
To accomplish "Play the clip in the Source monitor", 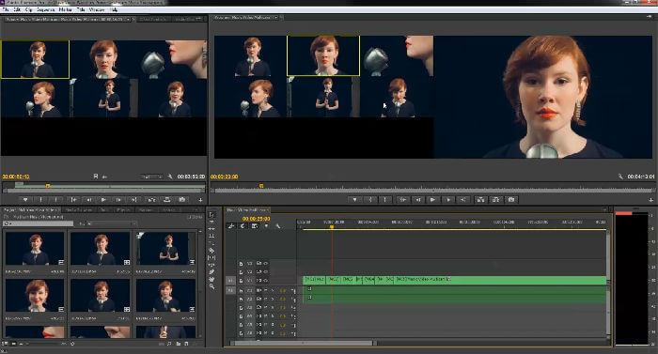I will tap(103, 200).
